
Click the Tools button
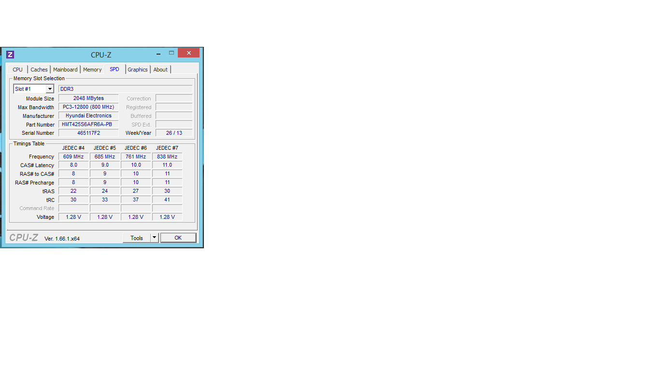[137, 238]
